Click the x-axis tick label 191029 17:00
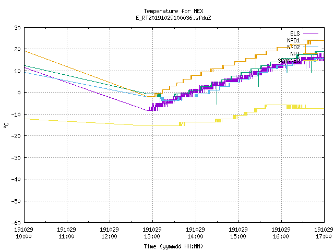This screenshot has width=334, height=251. pos(324,233)
